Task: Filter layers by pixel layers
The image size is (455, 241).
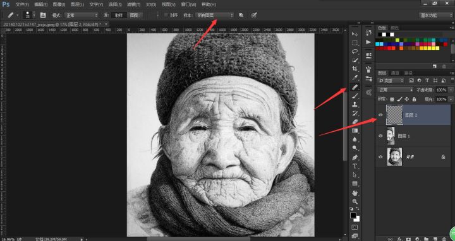Action: click(x=411, y=81)
